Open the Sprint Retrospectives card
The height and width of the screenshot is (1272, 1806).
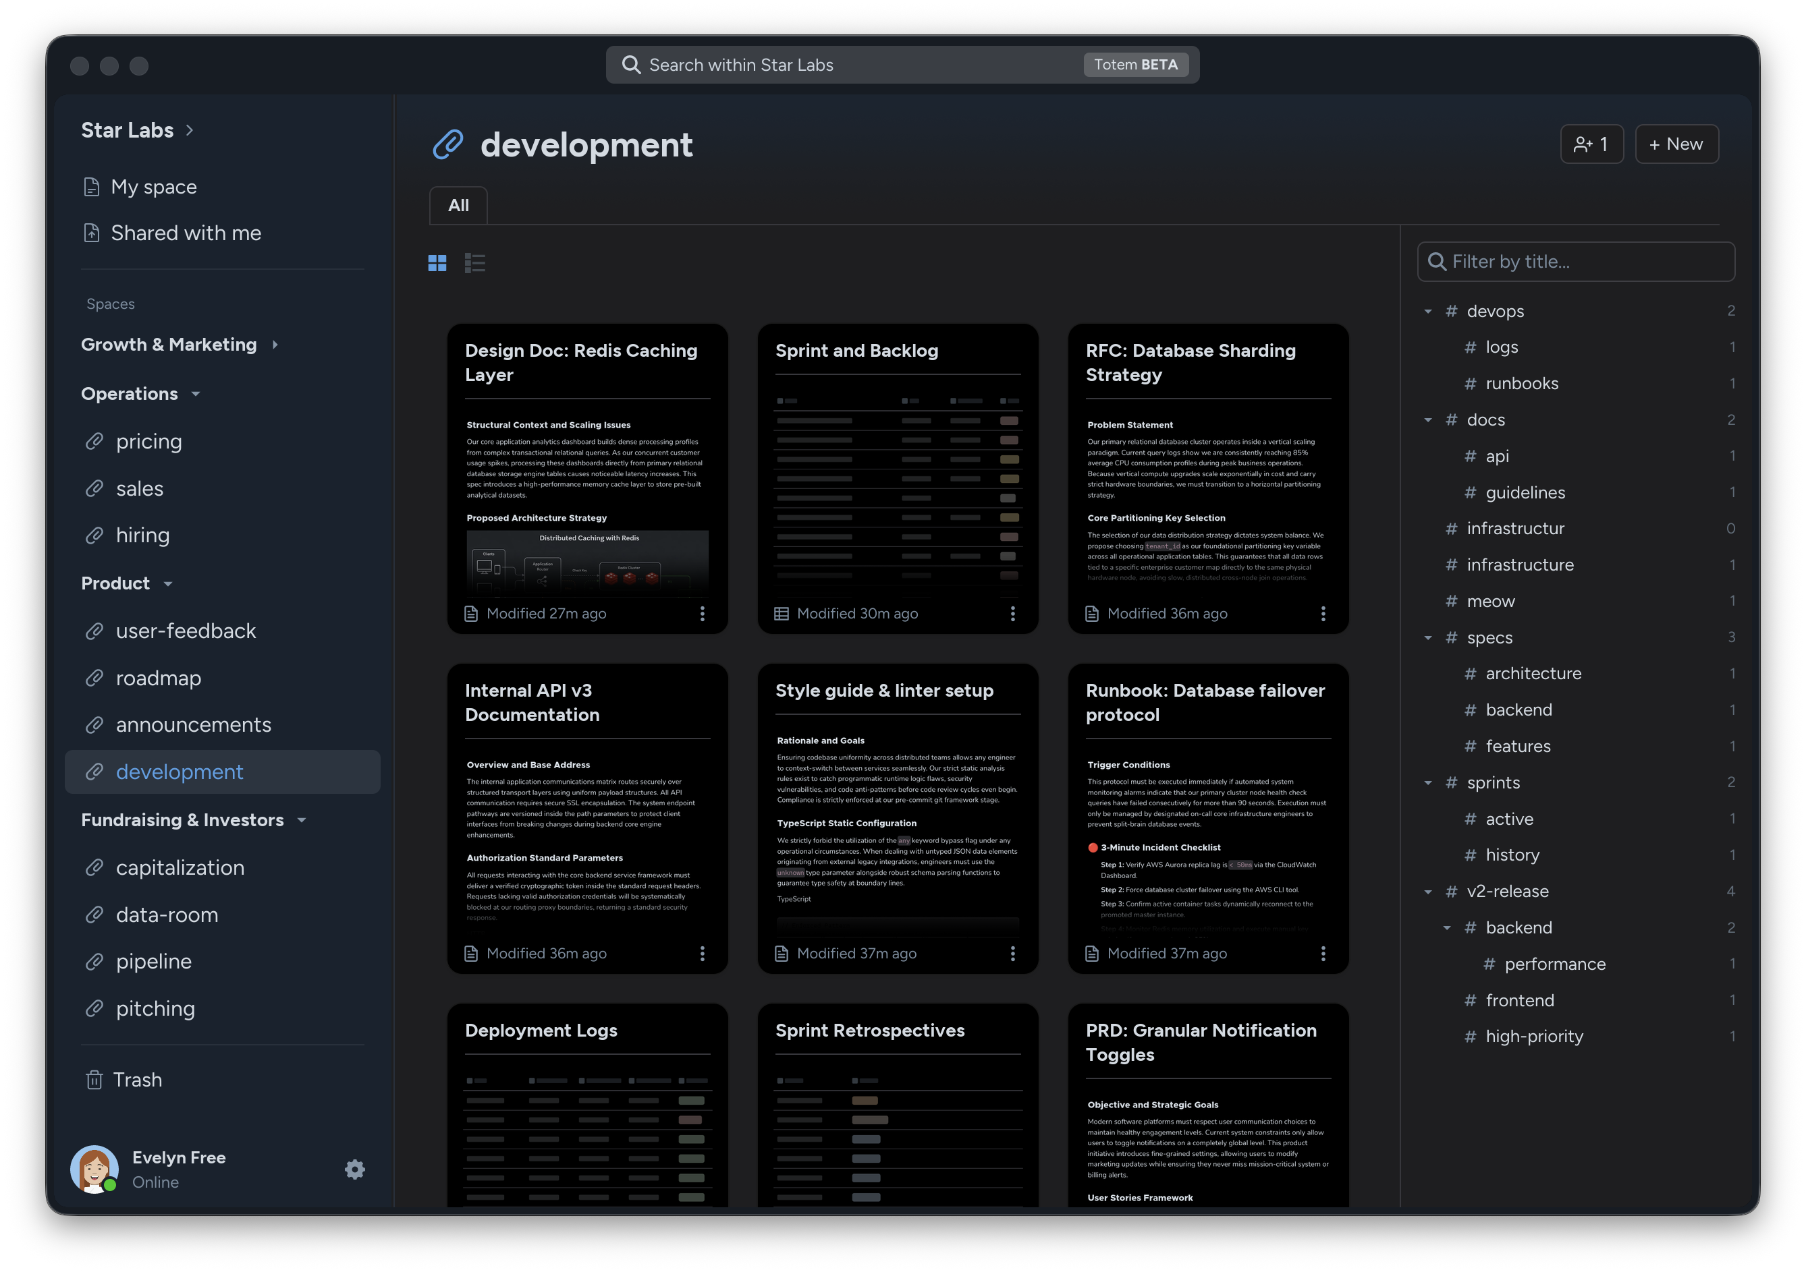(x=898, y=1105)
